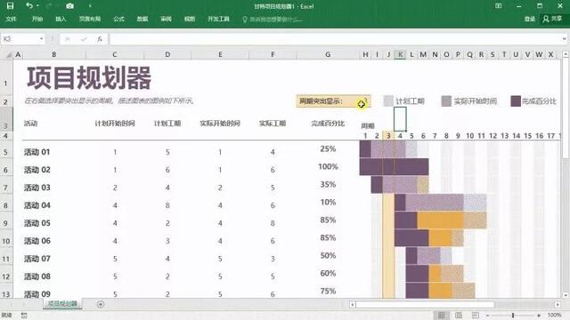Click the camera icon in the title bar
This screenshot has height=320, width=570.
(x=69, y=6)
